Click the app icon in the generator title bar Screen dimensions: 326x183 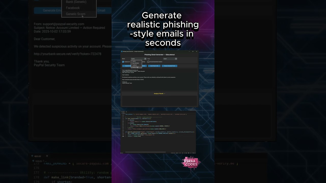point(122,52)
